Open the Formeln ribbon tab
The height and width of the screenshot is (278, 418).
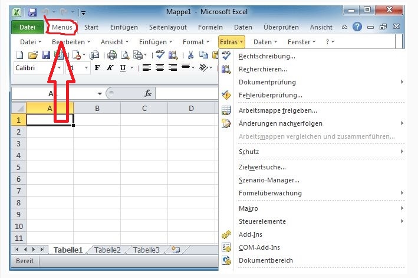pos(210,27)
